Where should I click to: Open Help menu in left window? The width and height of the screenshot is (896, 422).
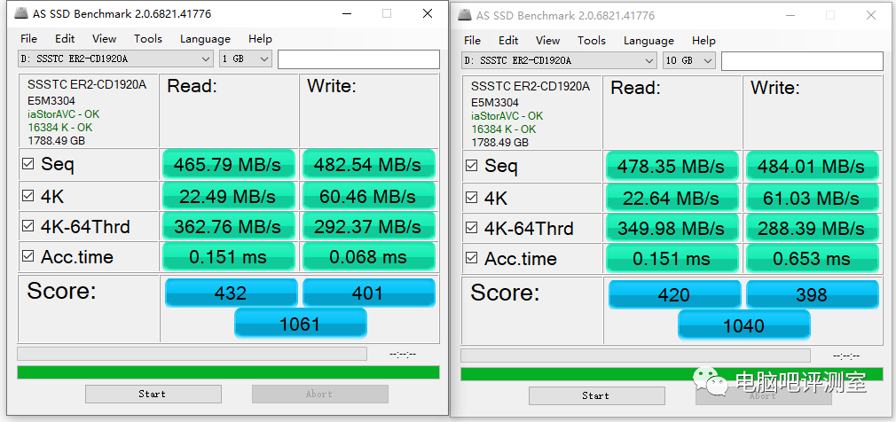click(260, 39)
